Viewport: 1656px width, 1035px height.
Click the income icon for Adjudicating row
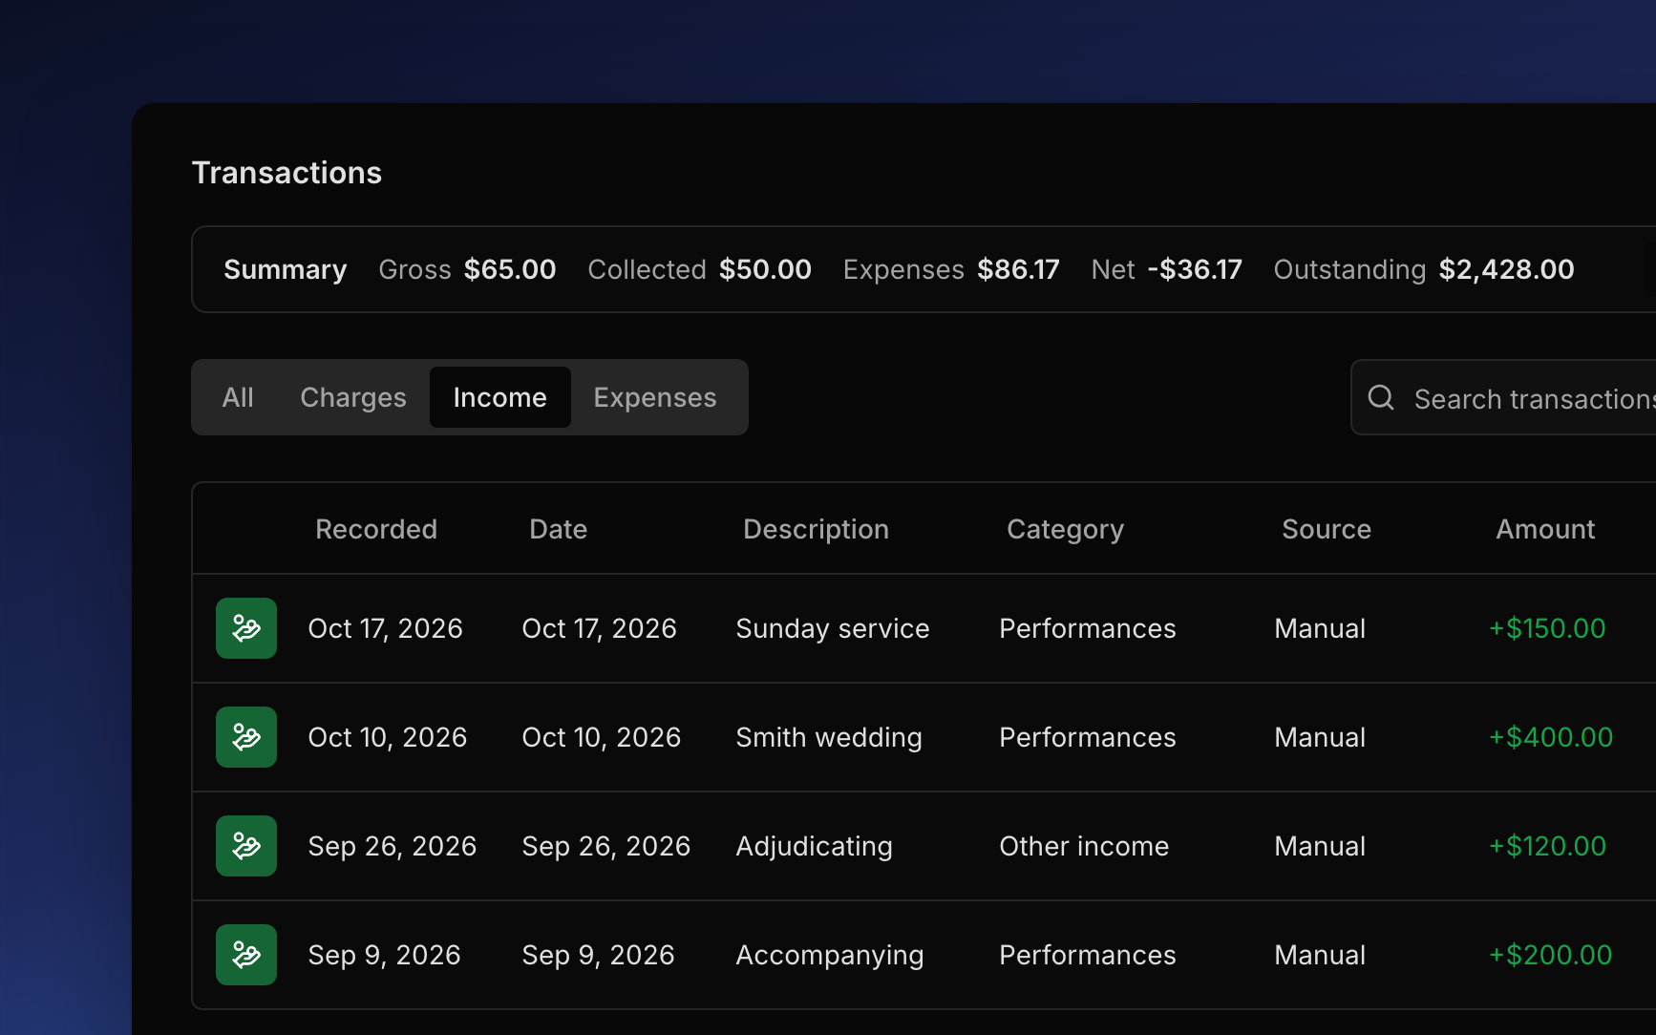[246, 846]
